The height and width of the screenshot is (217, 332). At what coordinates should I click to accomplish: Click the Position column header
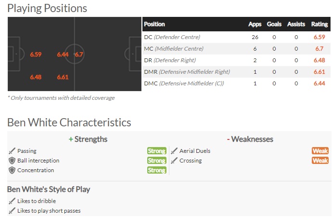tap(154, 24)
